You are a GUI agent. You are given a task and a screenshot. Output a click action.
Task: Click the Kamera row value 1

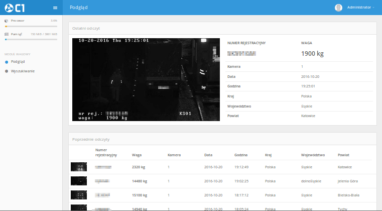point(302,67)
